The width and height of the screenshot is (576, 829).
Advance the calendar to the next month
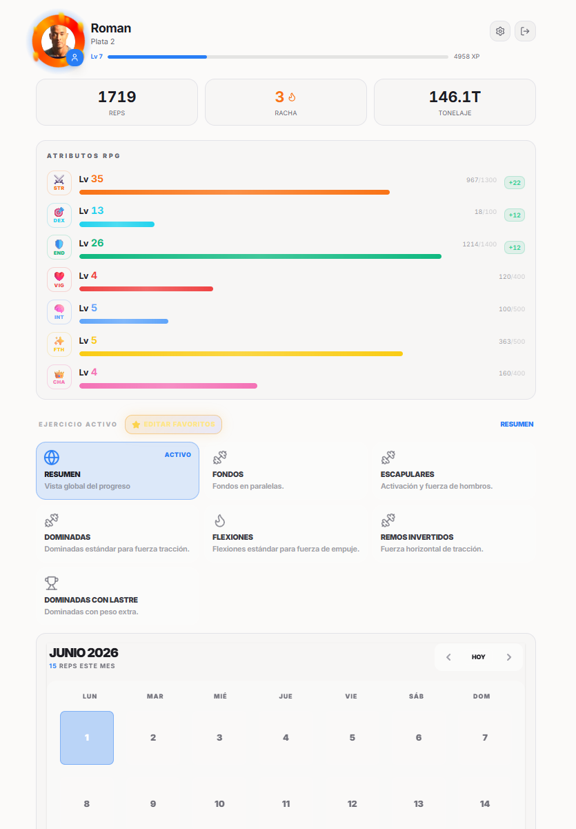[x=509, y=657]
